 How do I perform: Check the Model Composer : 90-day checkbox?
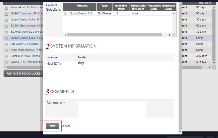[x=6, y=14]
